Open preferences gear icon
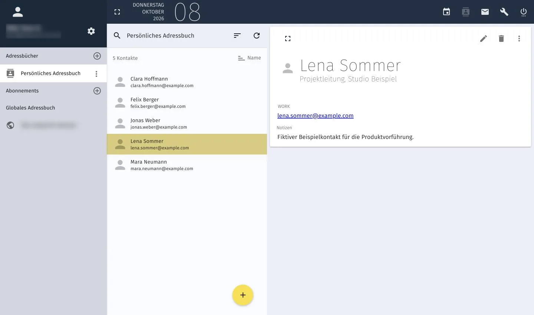Image resolution: width=534 pixels, height=315 pixels. [x=91, y=31]
